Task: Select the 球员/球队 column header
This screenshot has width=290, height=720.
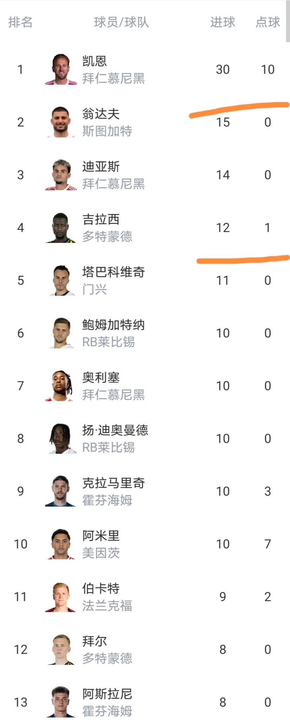Action: tap(121, 22)
